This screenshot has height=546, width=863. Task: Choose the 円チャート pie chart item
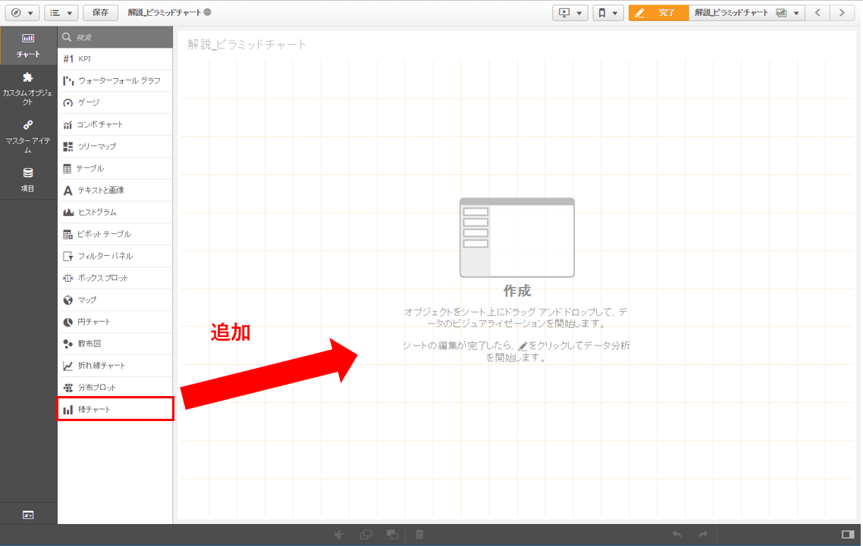pos(115,322)
